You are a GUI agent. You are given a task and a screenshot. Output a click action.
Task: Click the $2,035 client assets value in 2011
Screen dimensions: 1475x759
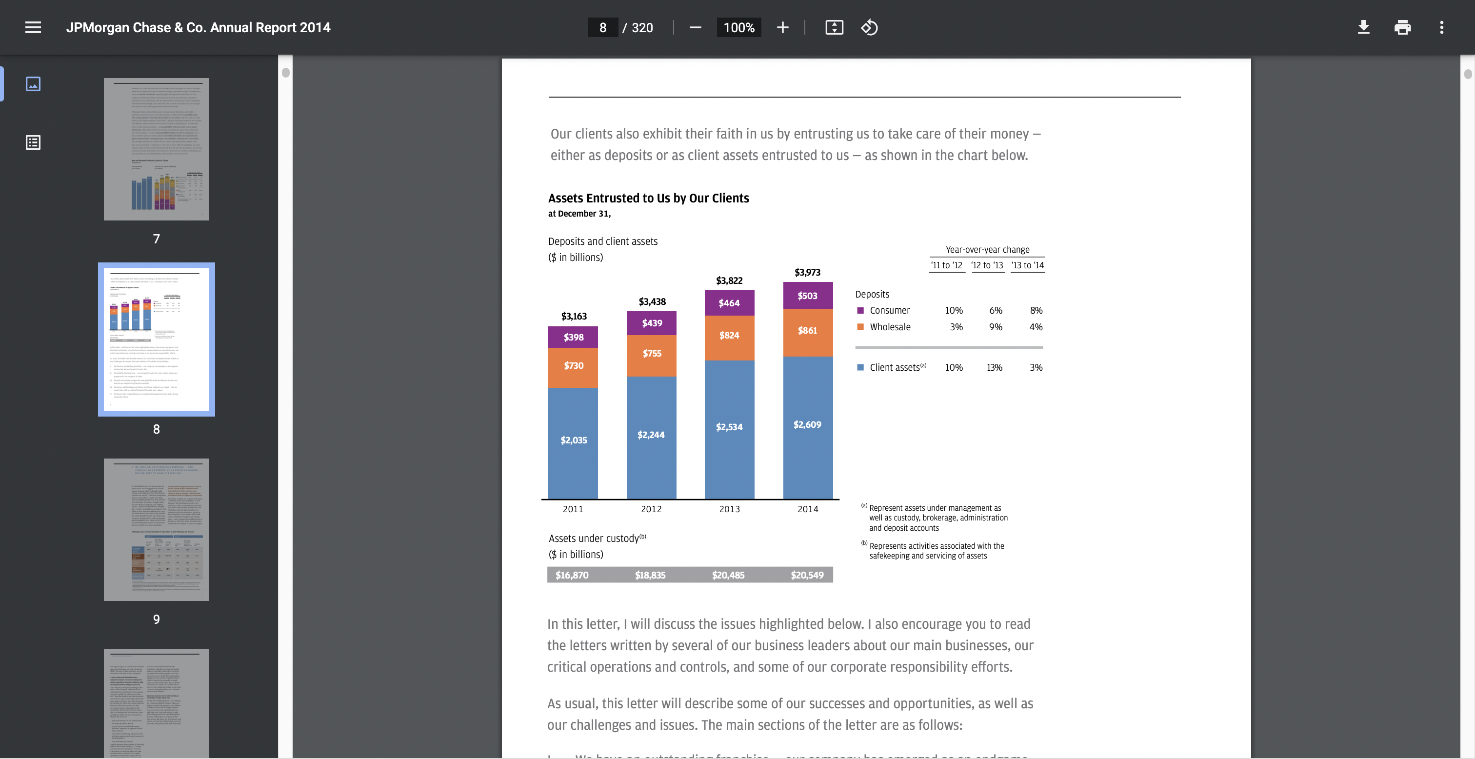(x=573, y=440)
